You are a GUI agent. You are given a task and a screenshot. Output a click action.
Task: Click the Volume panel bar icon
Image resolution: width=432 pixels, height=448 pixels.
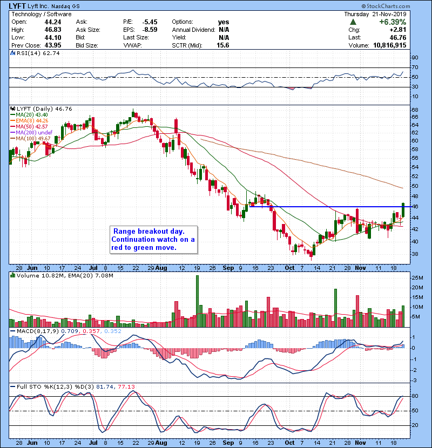pos(12,275)
